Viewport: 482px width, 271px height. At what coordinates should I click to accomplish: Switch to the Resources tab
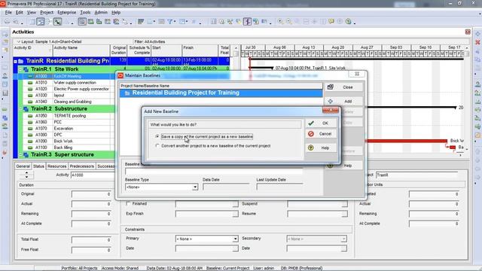tap(57, 166)
